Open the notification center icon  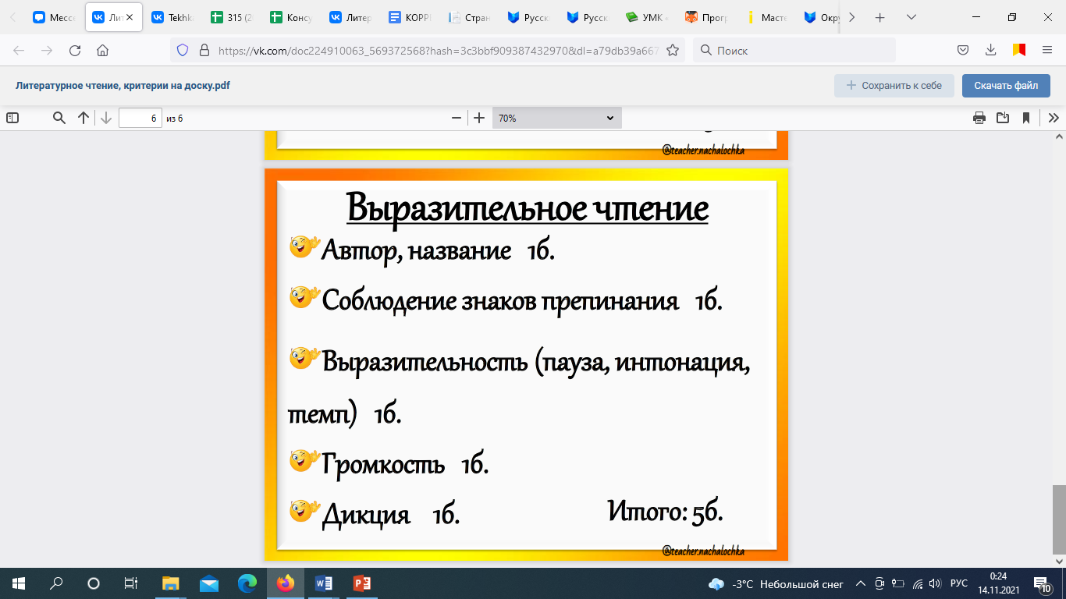(x=1042, y=583)
